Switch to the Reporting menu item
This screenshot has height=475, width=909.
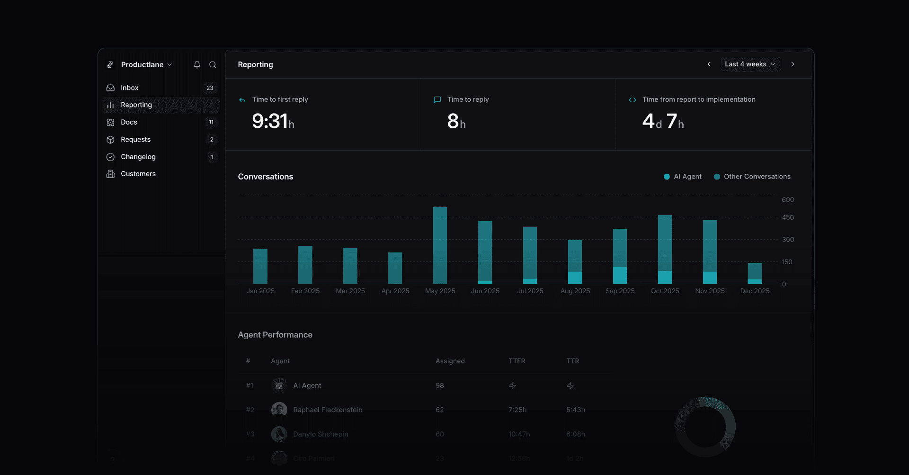(136, 105)
